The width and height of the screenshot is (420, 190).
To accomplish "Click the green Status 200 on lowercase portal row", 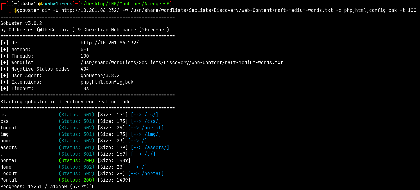I will pyautogui.click(x=76, y=161).
